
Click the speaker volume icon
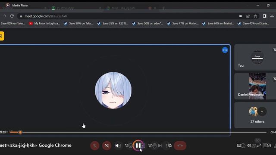[249, 146]
